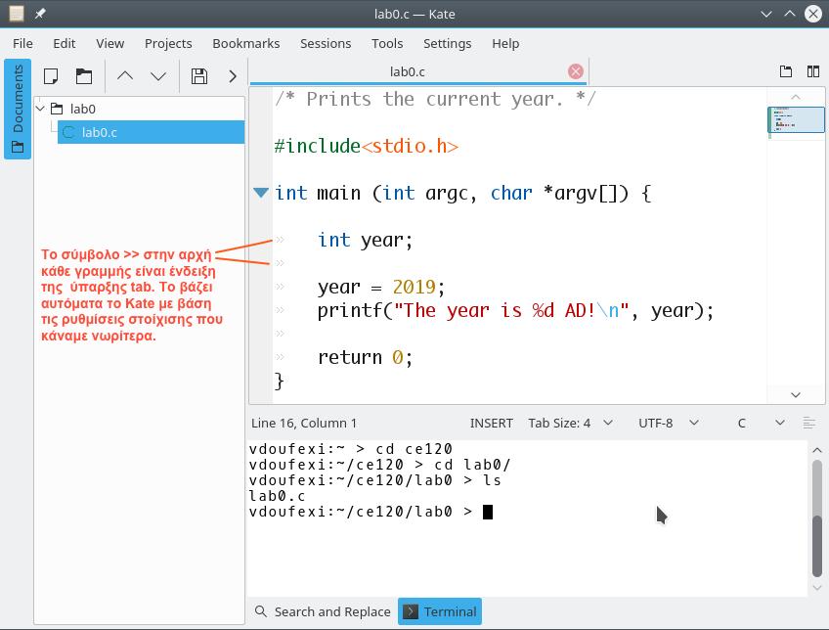
Task: Click the comment 'Prints the current year.'
Action: 435,99
